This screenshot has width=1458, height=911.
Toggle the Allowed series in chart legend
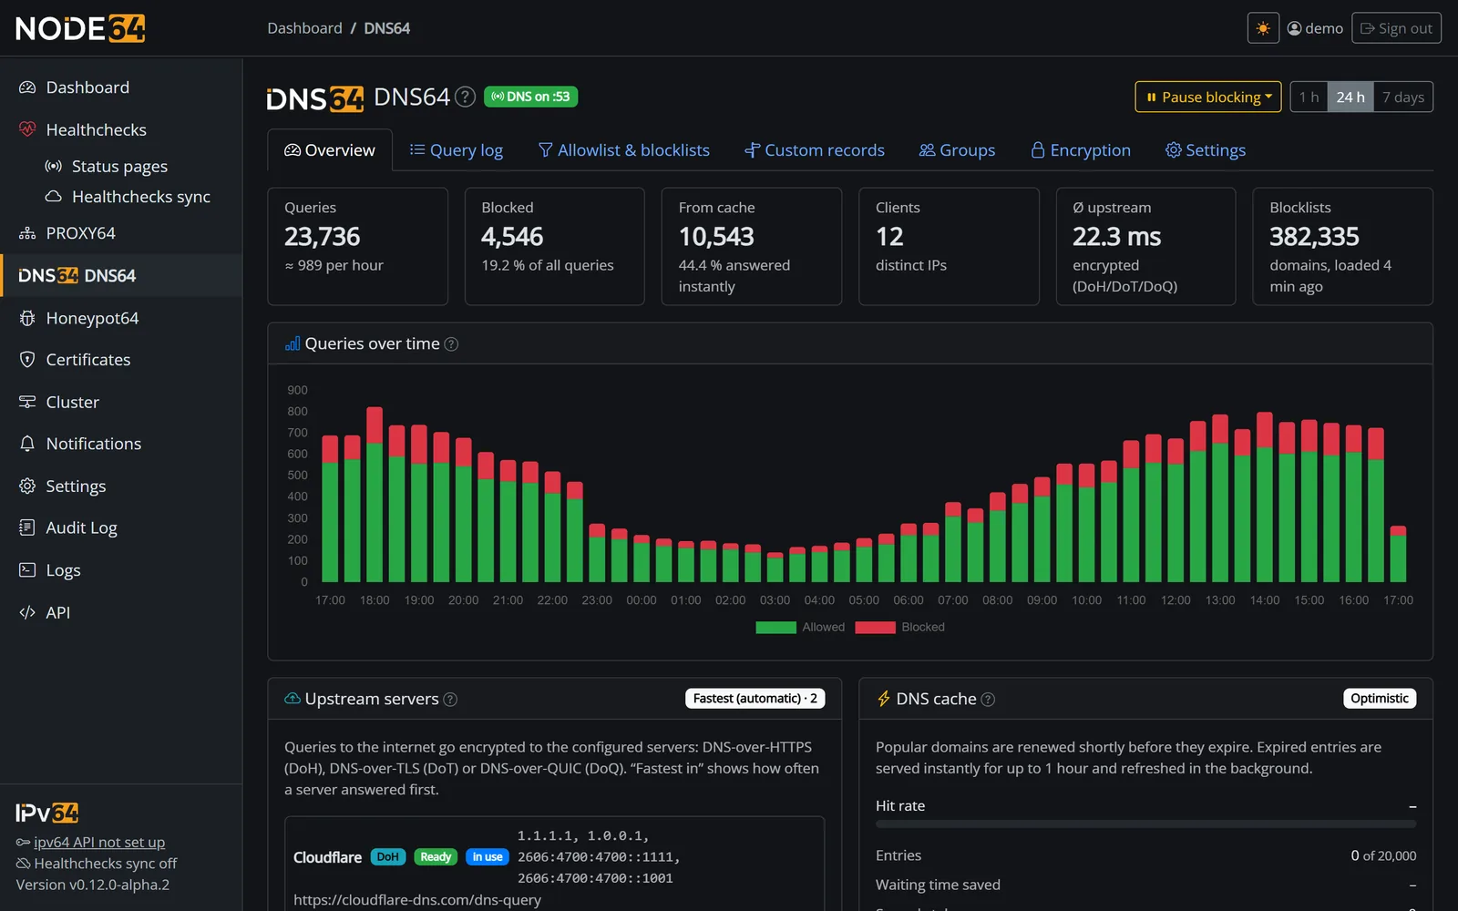pos(800,627)
